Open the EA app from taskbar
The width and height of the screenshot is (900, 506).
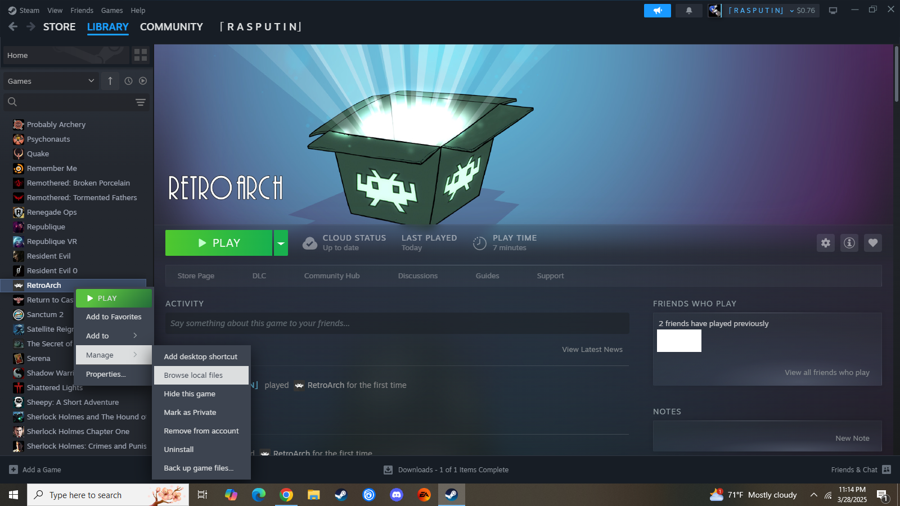click(424, 495)
